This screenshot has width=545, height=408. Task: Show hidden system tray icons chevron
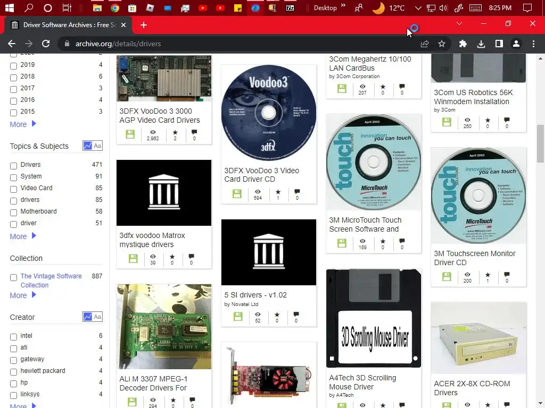tap(418, 7)
